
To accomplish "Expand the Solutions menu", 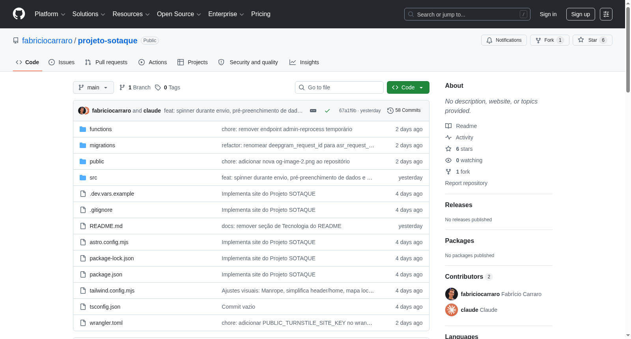I will point(89,14).
